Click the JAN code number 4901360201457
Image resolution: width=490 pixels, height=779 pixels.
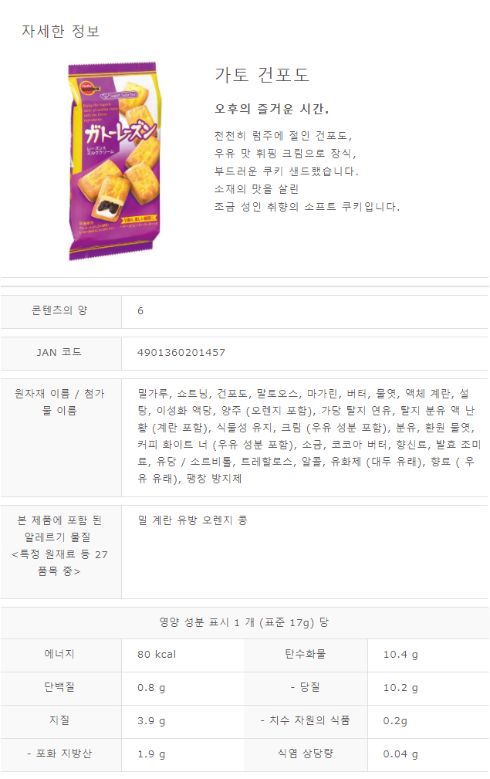click(x=181, y=353)
